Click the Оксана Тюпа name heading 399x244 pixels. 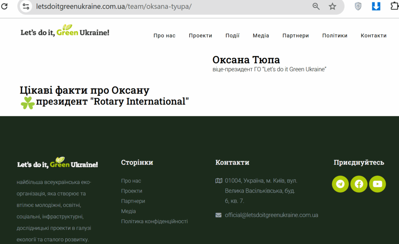pos(246,60)
